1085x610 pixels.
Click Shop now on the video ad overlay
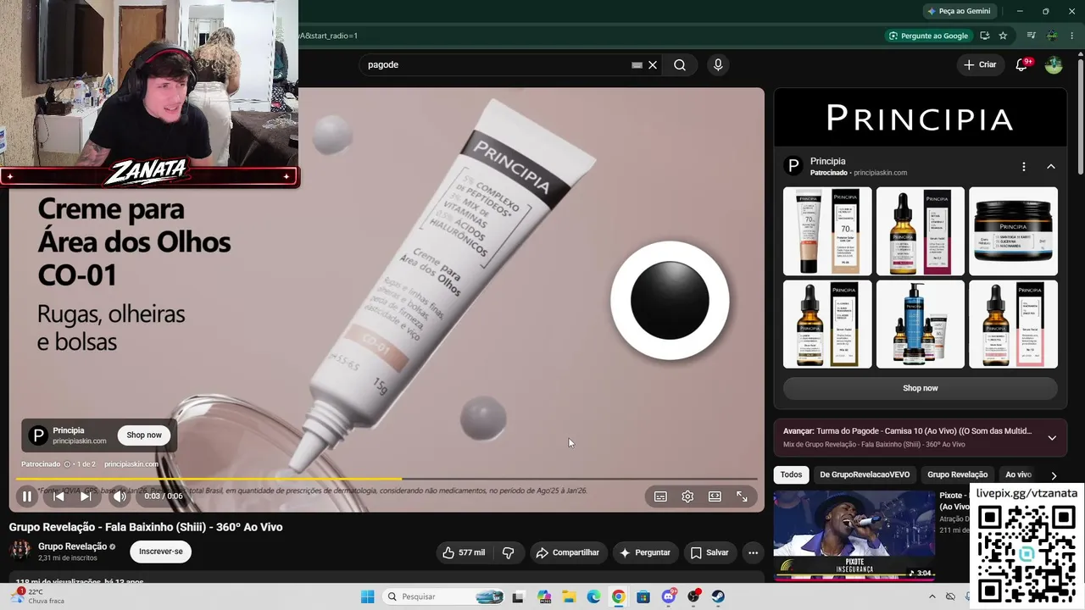tap(144, 435)
